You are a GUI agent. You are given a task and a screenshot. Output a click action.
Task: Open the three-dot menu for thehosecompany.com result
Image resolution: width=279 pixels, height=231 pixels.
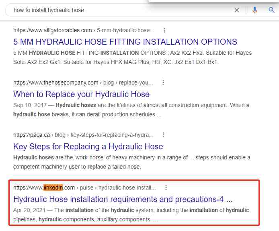163,82
